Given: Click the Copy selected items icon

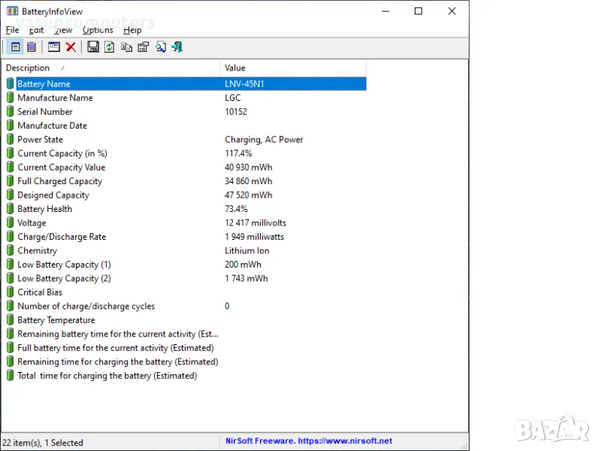Looking at the screenshot, I should pyautogui.click(x=126, y=47).
